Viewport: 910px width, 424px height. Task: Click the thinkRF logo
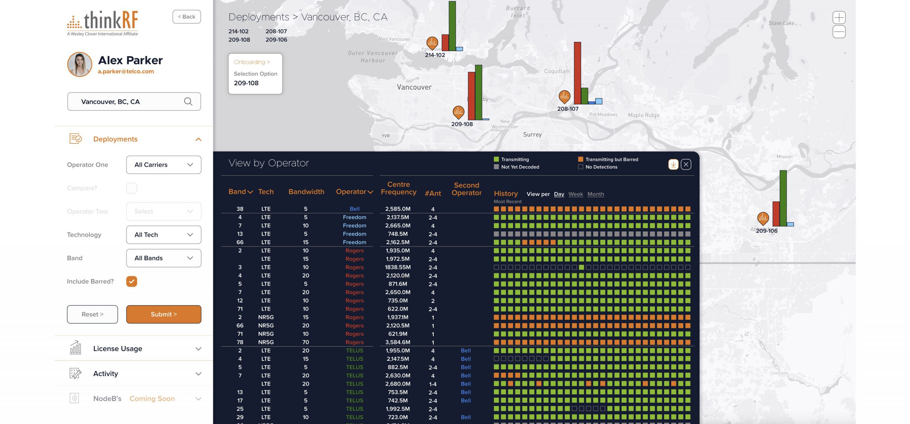coord(102,23)
